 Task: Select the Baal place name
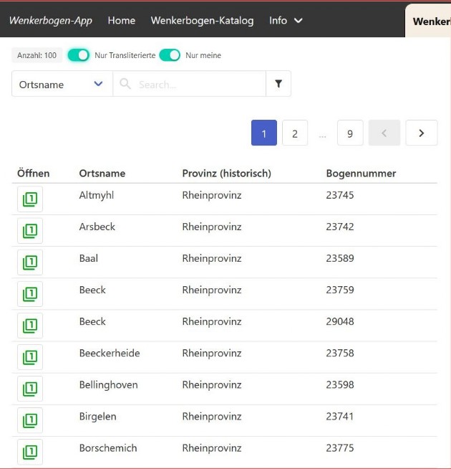[x=88, y=258]
